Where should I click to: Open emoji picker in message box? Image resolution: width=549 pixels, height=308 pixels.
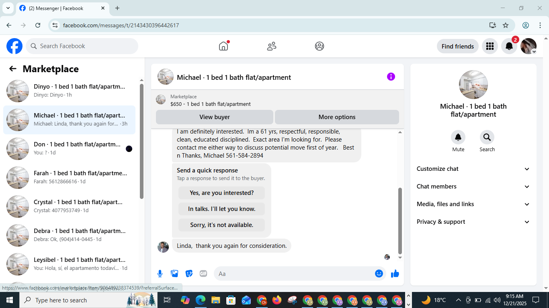(x=379, y=274)
